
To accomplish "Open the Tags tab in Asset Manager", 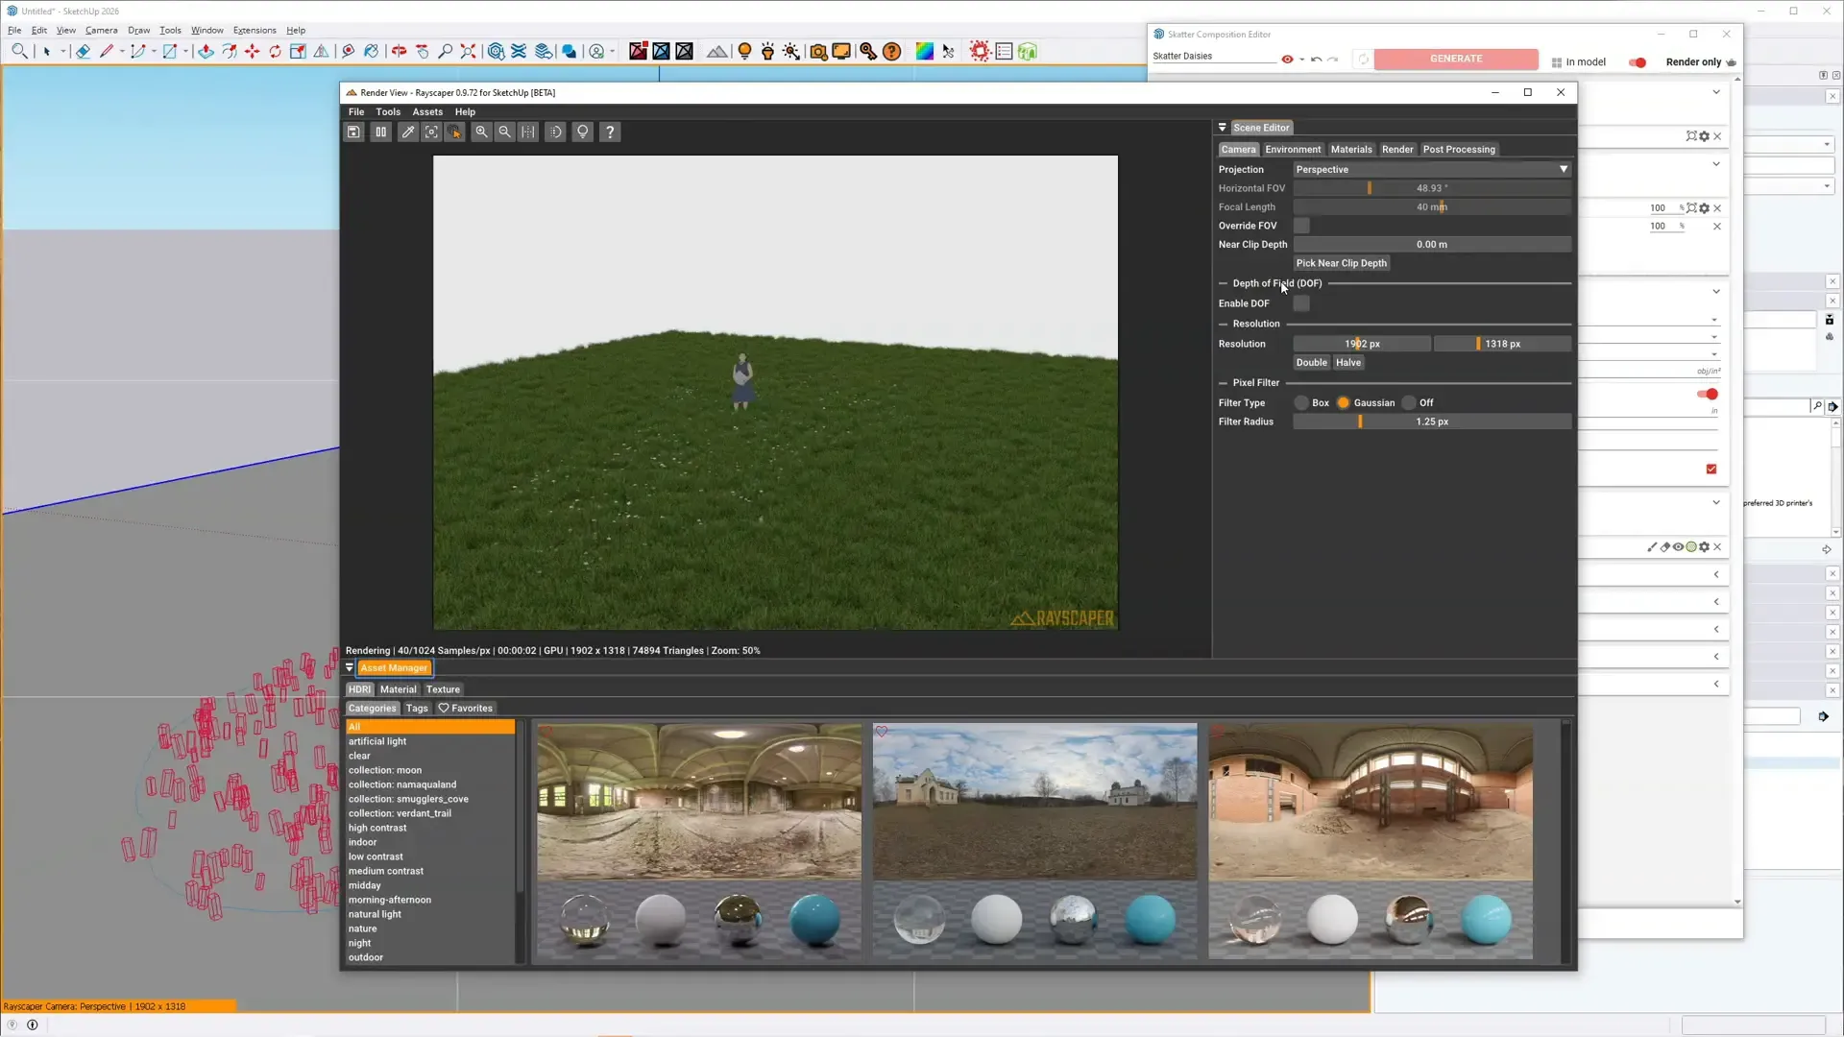I will pos(417,709).
